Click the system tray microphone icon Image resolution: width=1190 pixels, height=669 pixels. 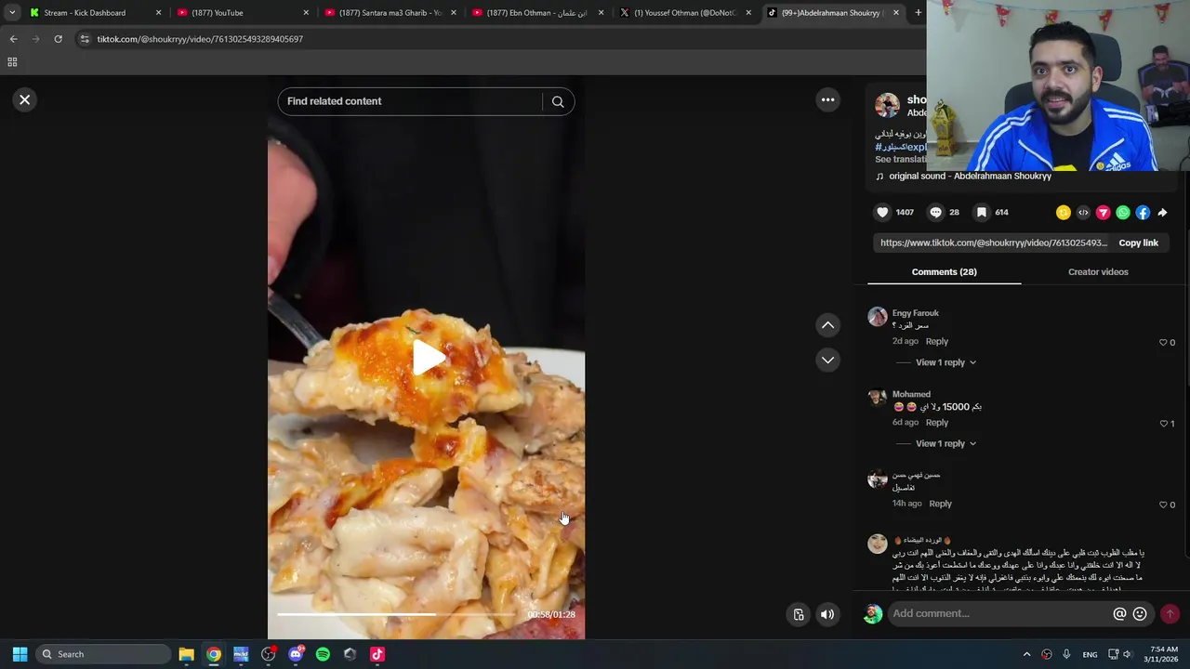(1066, 654)
